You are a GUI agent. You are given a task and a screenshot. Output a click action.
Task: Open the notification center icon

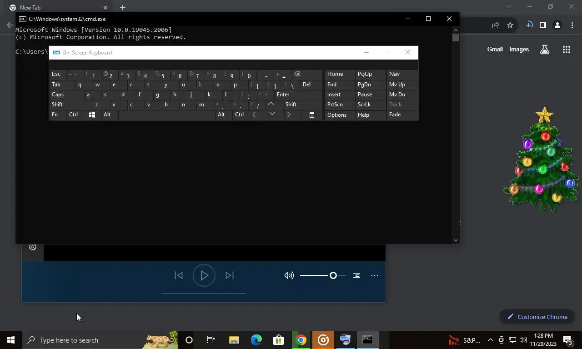[x=568, y=340]
